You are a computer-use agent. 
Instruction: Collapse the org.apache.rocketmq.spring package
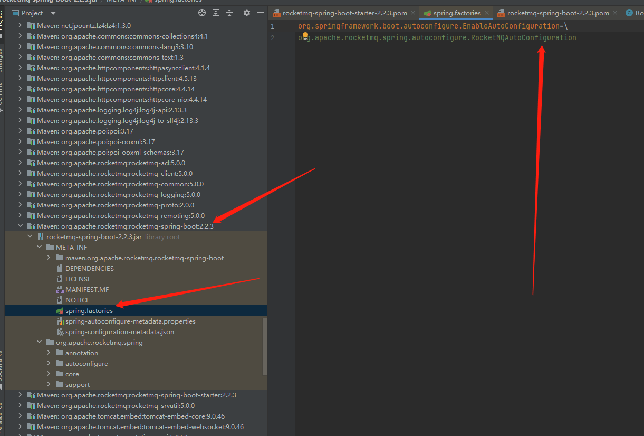[39, 342]
